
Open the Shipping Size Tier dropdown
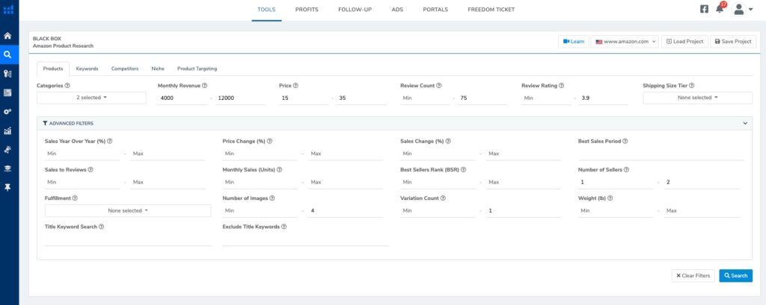(x=697, y=98)
